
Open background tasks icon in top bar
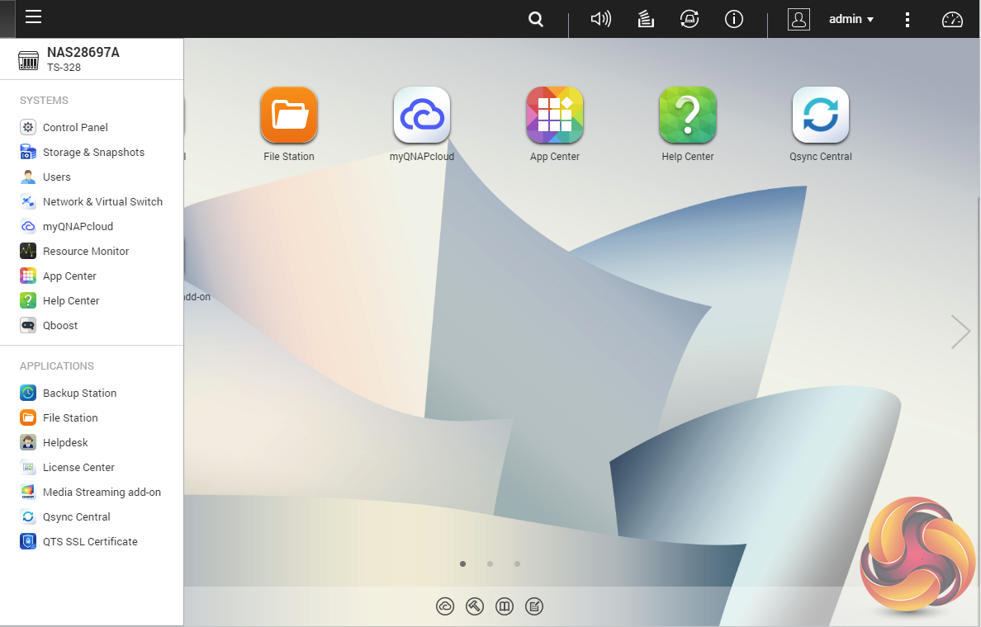(646, 19)
